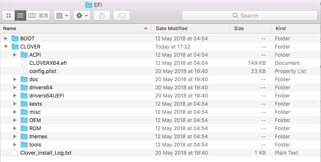The height and width of the screenshot is (162, 321).
Task: Select the drivers64 folder icon
Action: pos(24,87)
